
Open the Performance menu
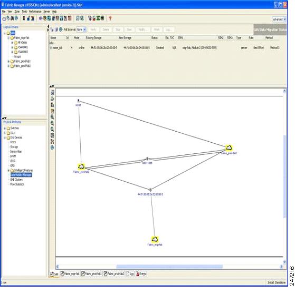point(35,12)
